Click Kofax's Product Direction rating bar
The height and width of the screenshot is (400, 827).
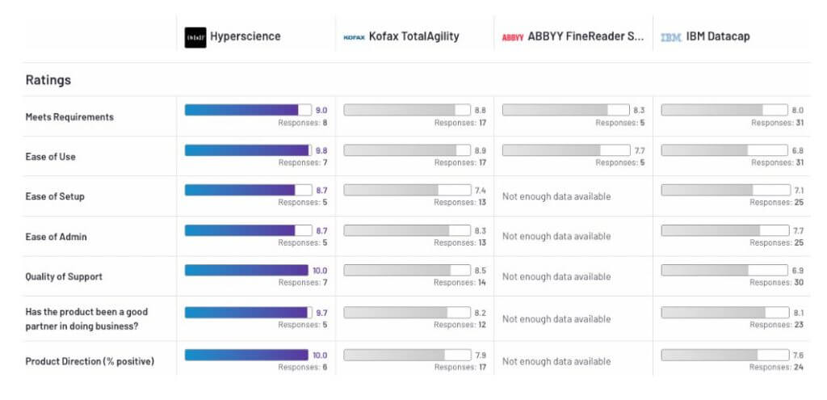[x=406, y=355]
